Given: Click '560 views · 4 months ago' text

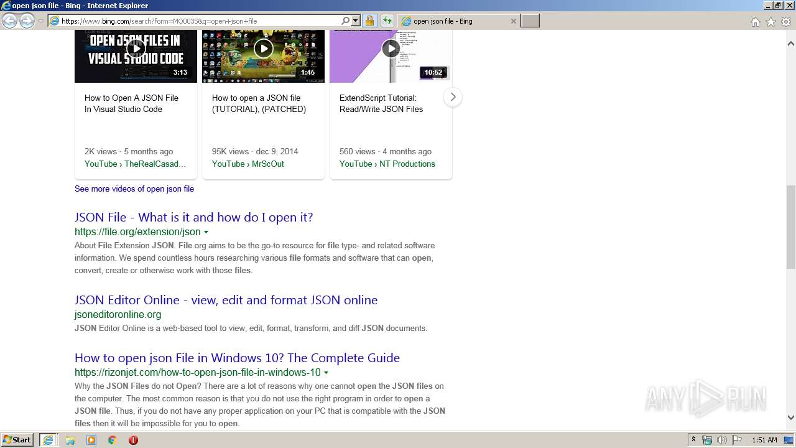Looking at the screenshot, I should pyautogui.click(x=386, y=151).
